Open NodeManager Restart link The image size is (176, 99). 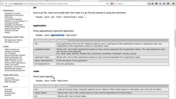pos(13,68)
